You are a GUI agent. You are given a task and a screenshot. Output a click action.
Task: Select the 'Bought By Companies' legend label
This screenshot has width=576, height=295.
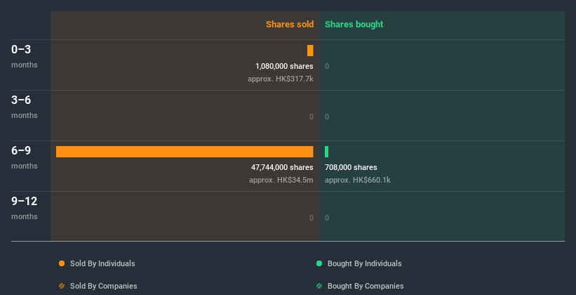[x=366, y=286]
